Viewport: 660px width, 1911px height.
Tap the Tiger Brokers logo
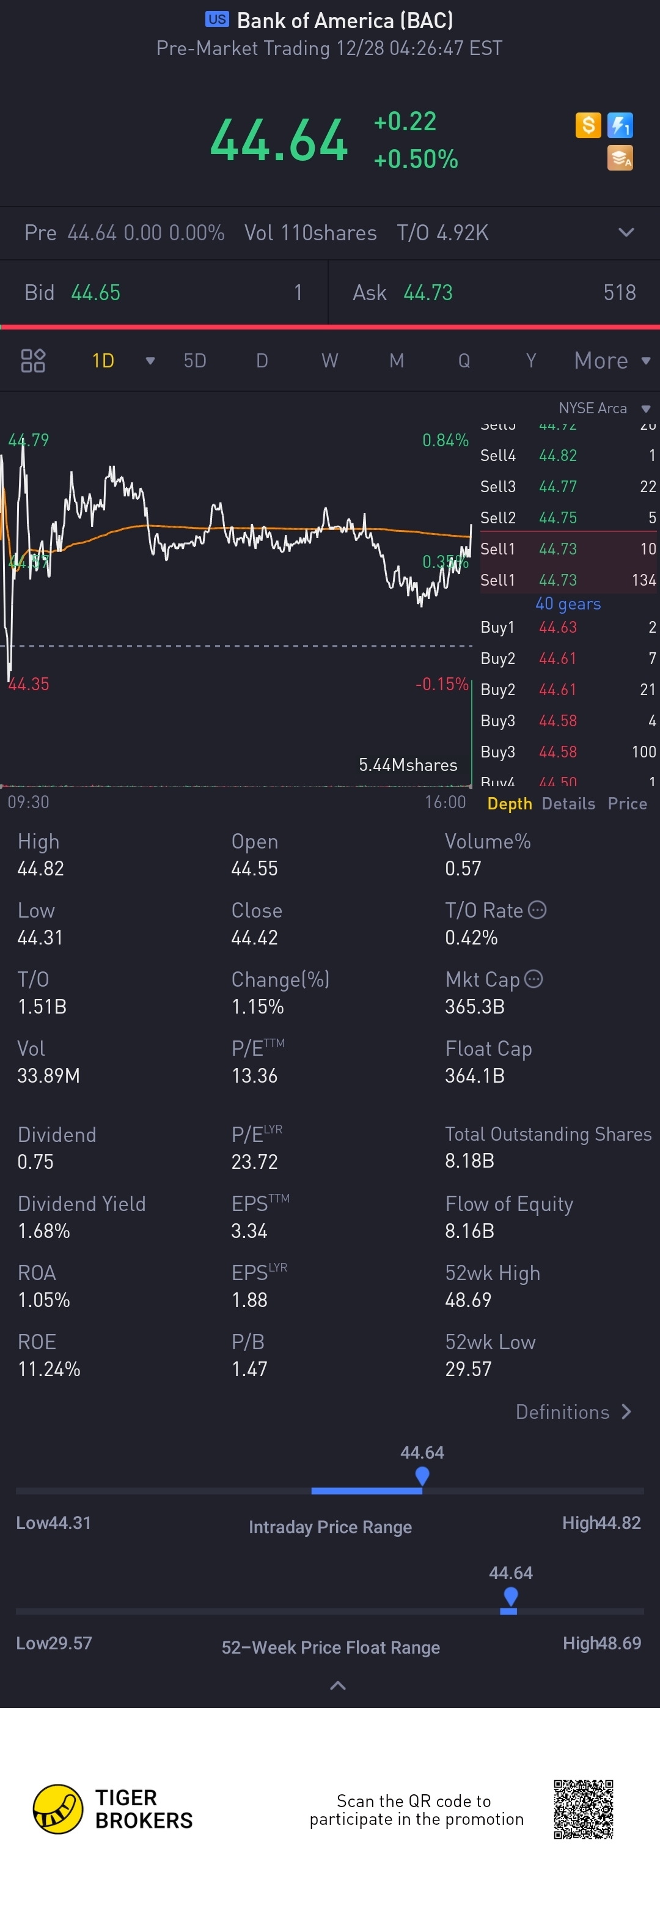tap(112, 1809)
